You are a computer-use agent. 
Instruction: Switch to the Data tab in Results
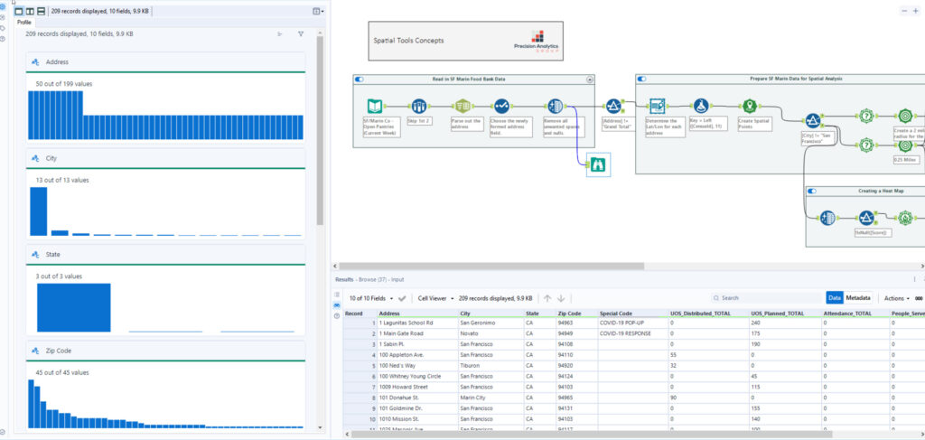click(835, 298)
